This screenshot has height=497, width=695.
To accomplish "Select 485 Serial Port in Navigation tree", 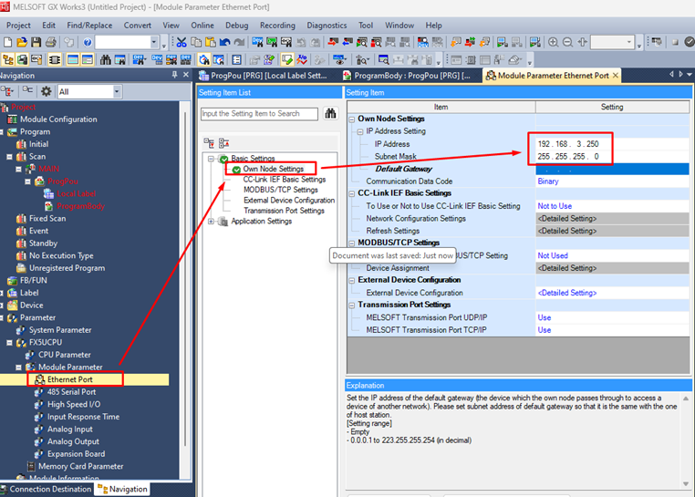I will [71, 392].
